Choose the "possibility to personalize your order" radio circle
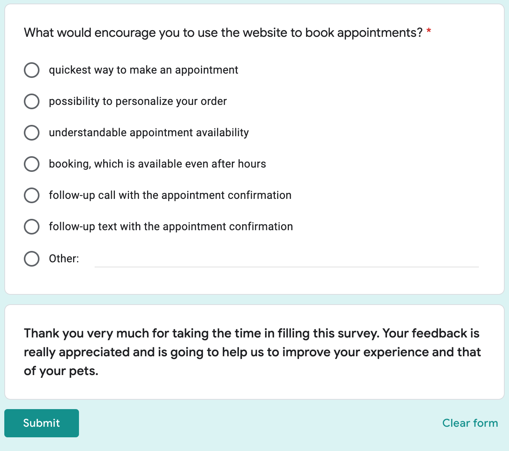 coord(32,101)
